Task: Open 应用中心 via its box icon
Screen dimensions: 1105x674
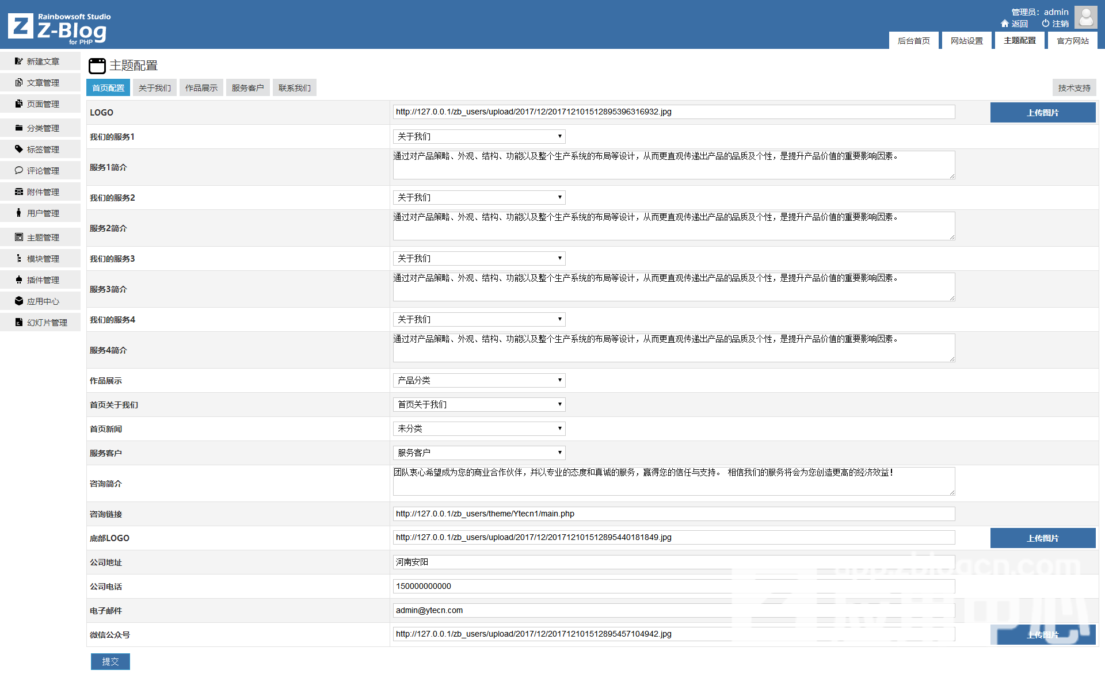Action: 19,301
